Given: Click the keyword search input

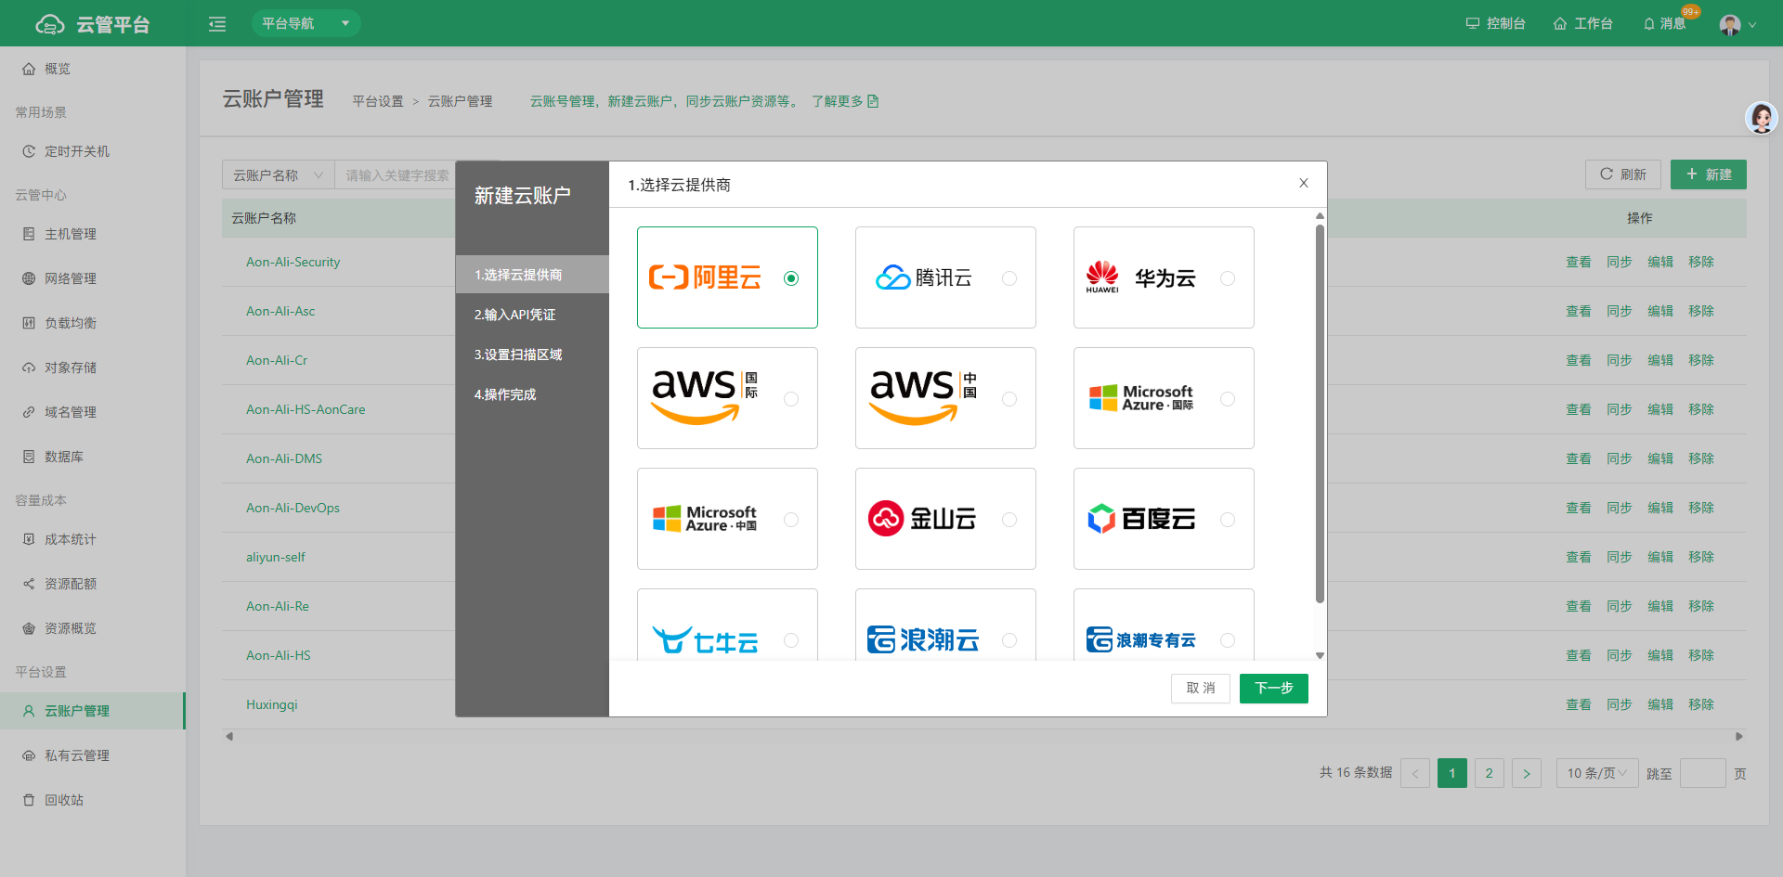Looking at the screenshot, I should (397, 174).
